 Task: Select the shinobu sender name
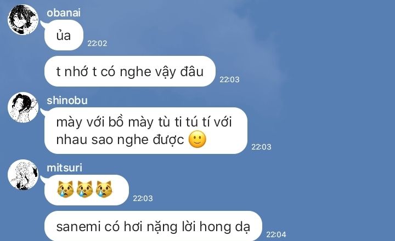67,101
